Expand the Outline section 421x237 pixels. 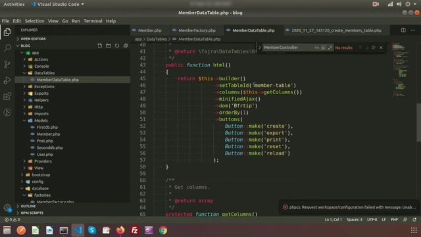pos(72,206)
